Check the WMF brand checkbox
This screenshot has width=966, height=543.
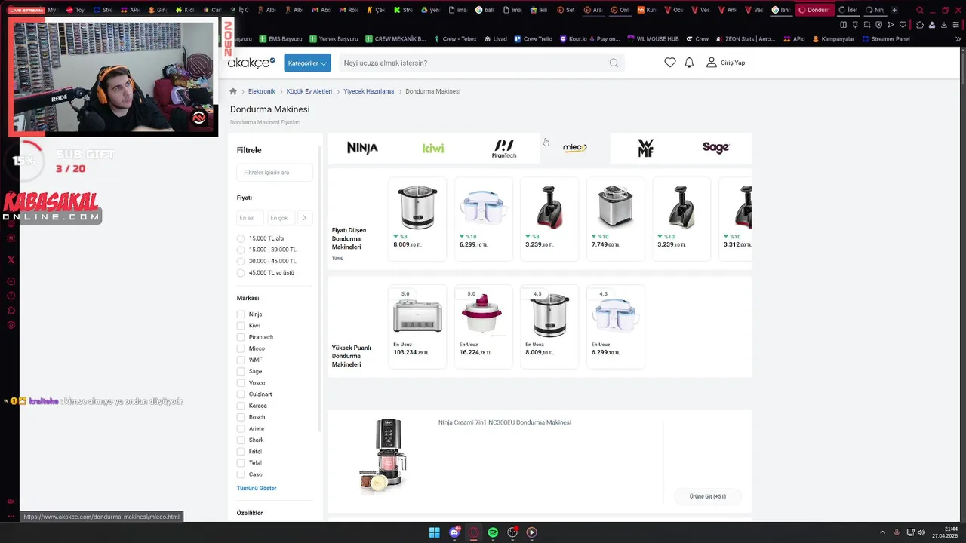(x=241, y=360)
